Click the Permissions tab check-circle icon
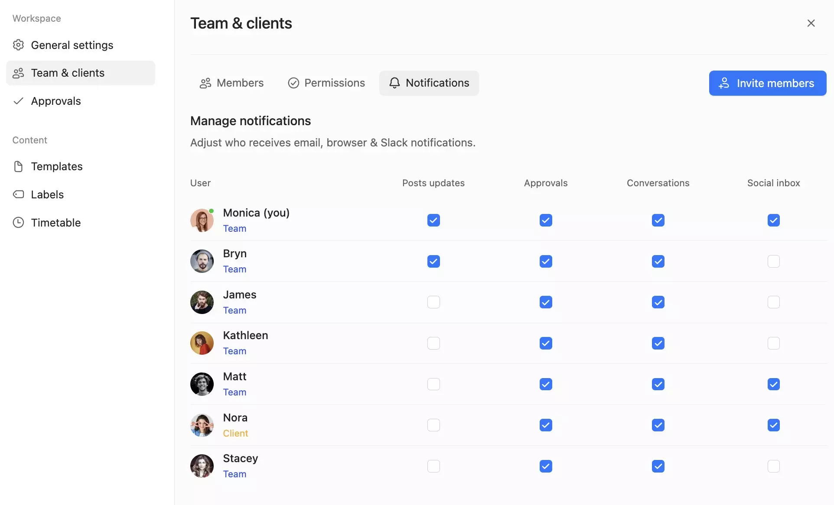The image size is (834, 505). [x=293, y=83]
